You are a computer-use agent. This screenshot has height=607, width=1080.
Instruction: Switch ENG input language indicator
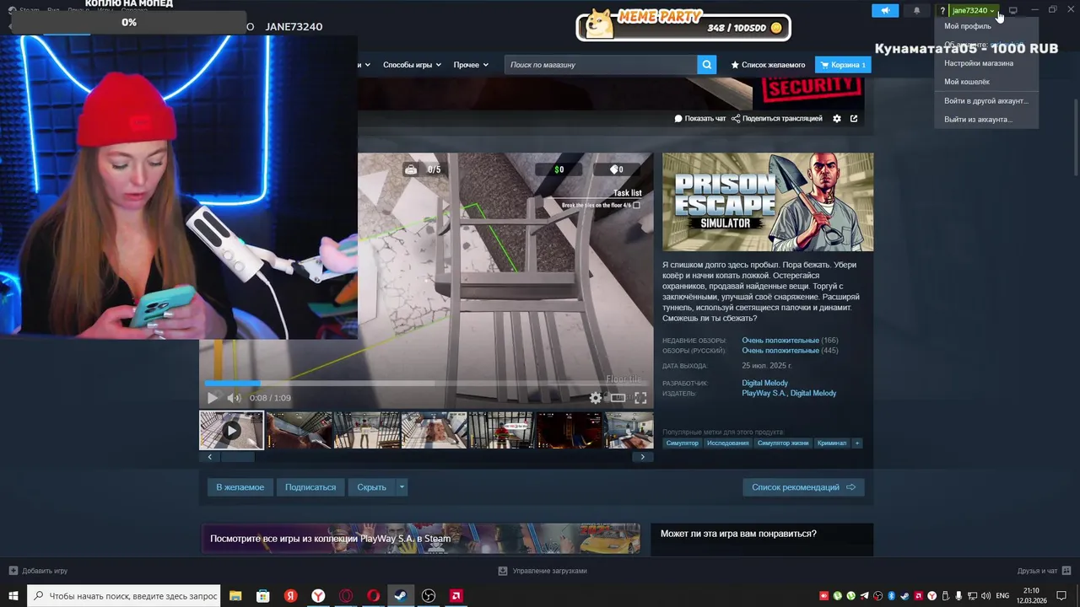click(1002, 596)
